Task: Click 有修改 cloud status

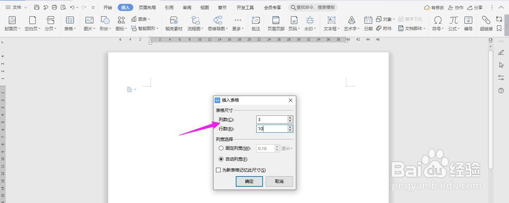Action: click(x=434, y=7)
